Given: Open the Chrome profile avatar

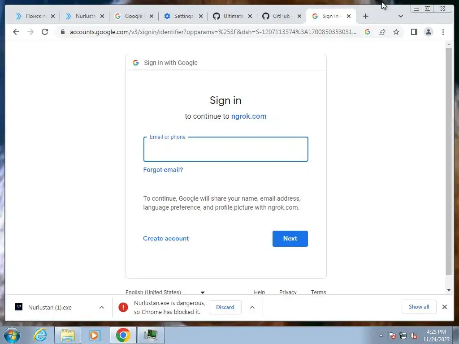Looking at the screenshot, I should pyautogui.click(x=429, y=32).
